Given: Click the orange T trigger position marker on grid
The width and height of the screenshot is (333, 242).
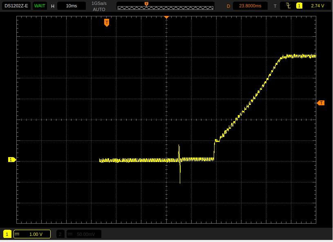Looking at the screenshot, I should pyautogui.click(x=107, y=22).
